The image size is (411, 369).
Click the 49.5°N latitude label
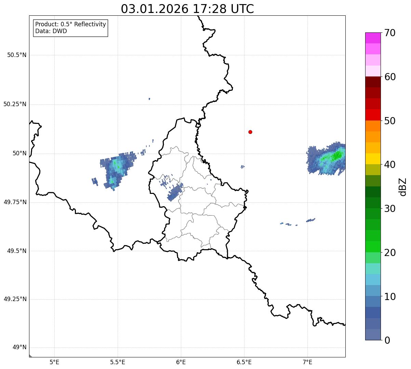point(17,251)
